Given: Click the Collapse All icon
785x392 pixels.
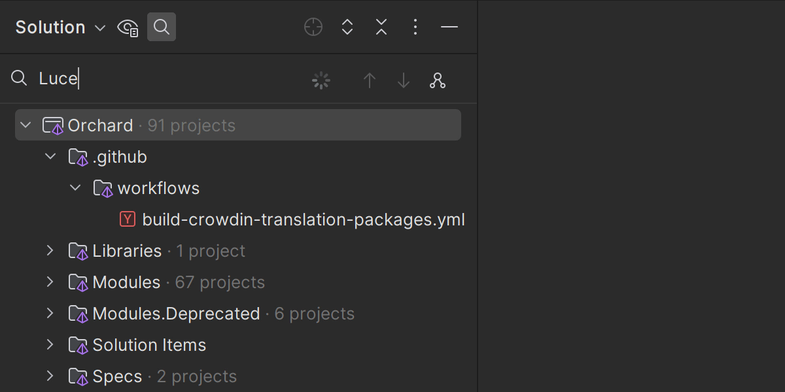Looking at the screenshot, I should pos(381,27).
